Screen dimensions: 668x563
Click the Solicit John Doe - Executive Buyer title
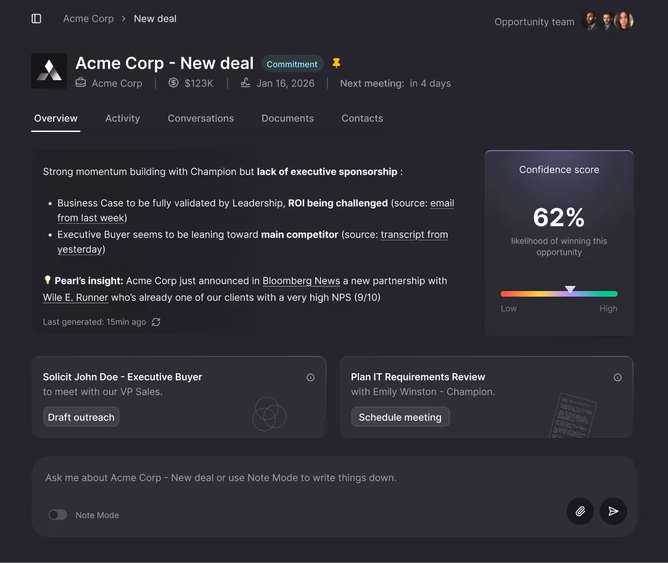click(122, 377)
